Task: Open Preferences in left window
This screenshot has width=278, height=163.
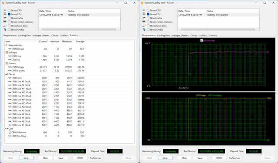Action: pos(96,158)
